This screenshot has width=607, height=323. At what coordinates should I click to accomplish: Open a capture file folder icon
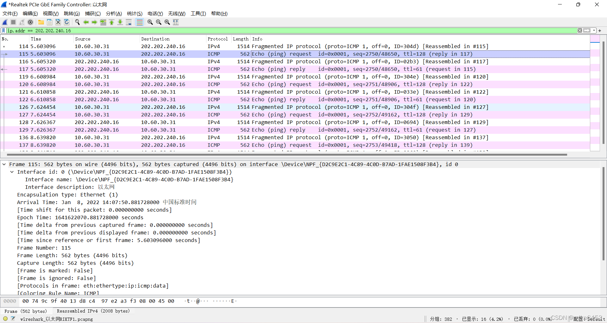[41, 22]
